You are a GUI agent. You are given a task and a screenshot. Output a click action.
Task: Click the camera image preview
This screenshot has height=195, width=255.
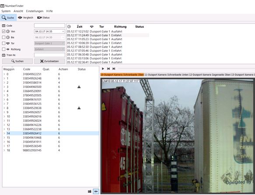pos(178,136)
